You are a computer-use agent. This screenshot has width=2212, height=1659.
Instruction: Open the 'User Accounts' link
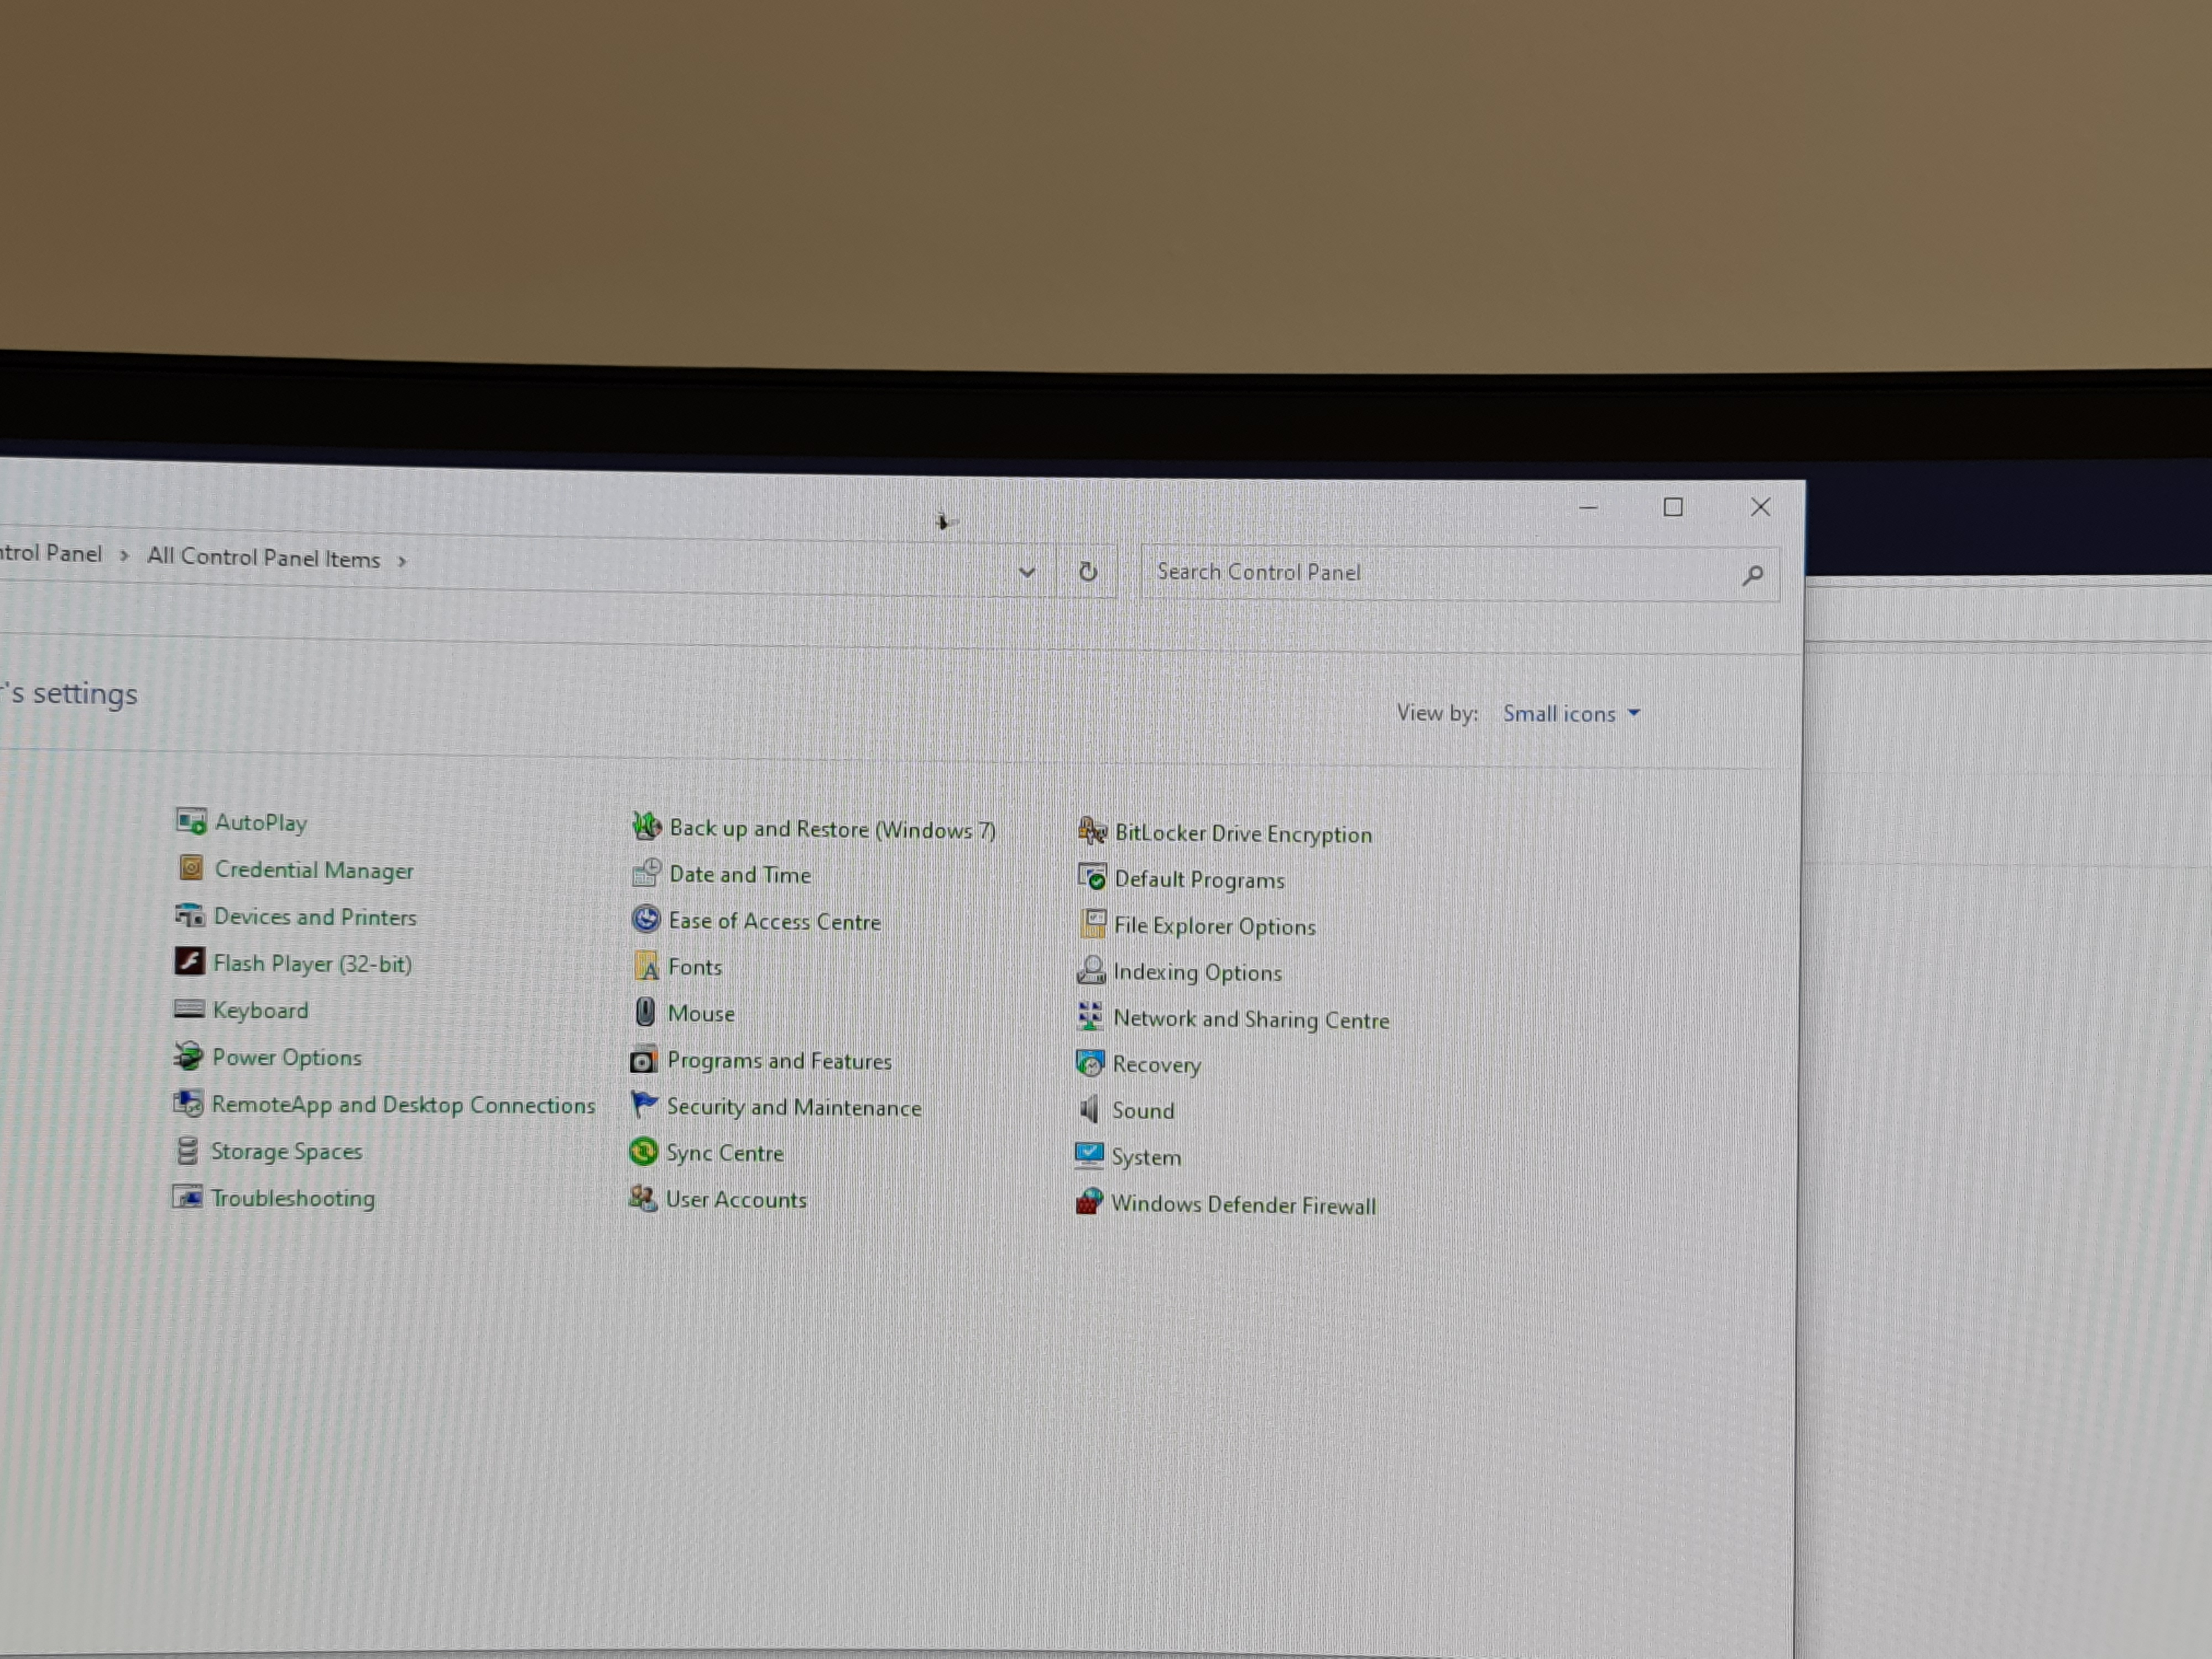[x=736, y=1199]
